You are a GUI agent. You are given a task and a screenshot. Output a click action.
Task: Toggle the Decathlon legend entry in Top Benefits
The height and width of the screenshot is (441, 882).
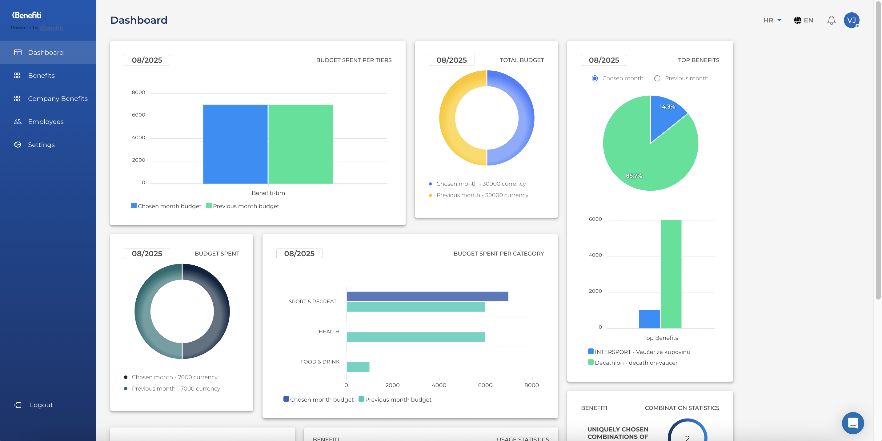click(635, 363)
